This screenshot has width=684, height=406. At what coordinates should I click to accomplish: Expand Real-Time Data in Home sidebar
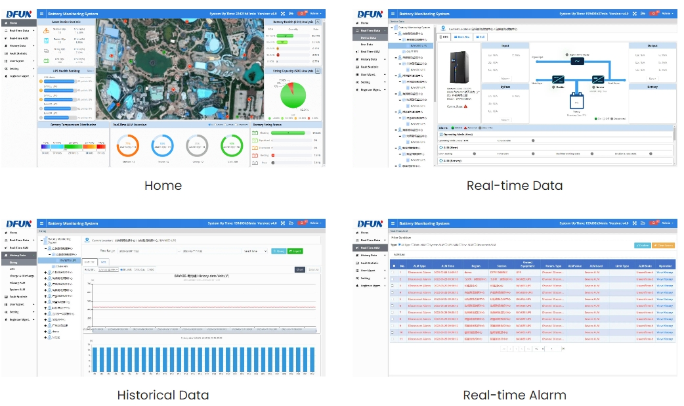[x=20, y=30]
